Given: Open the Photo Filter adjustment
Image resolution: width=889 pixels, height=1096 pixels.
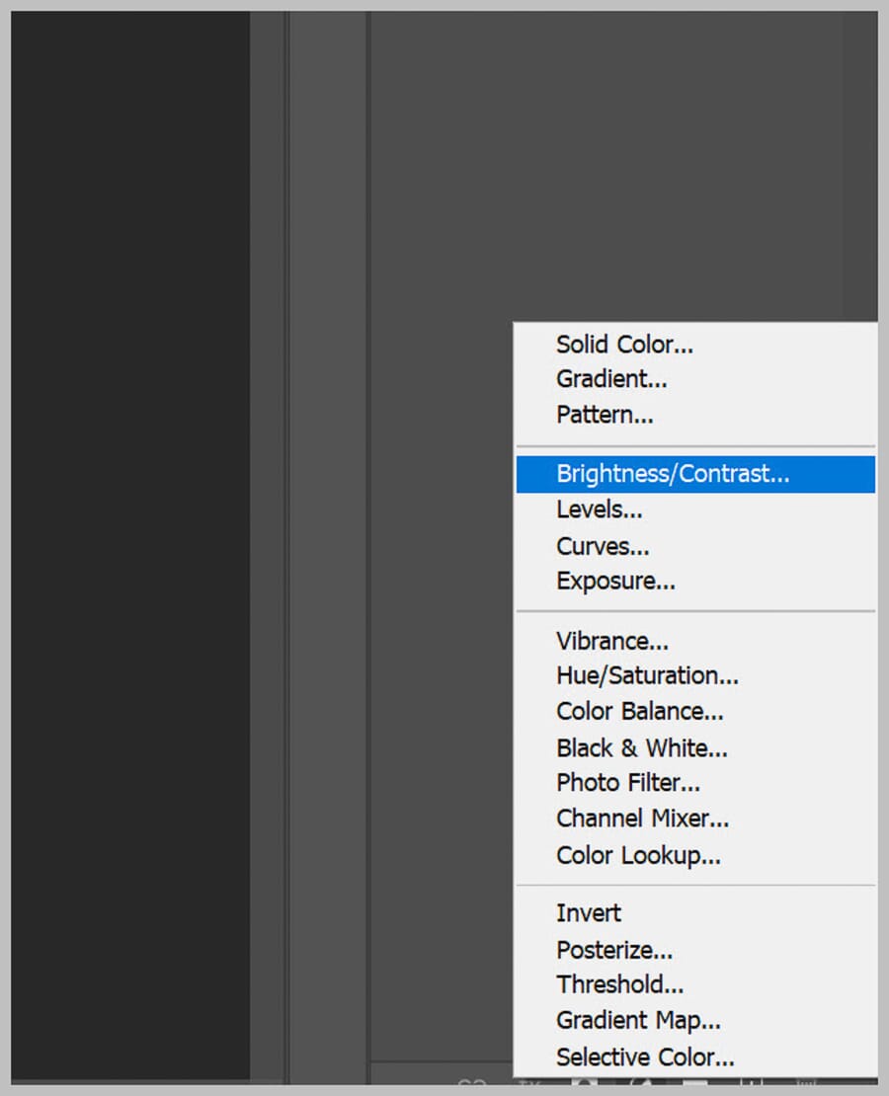Looking at the screenshot, I should point(628,782).
